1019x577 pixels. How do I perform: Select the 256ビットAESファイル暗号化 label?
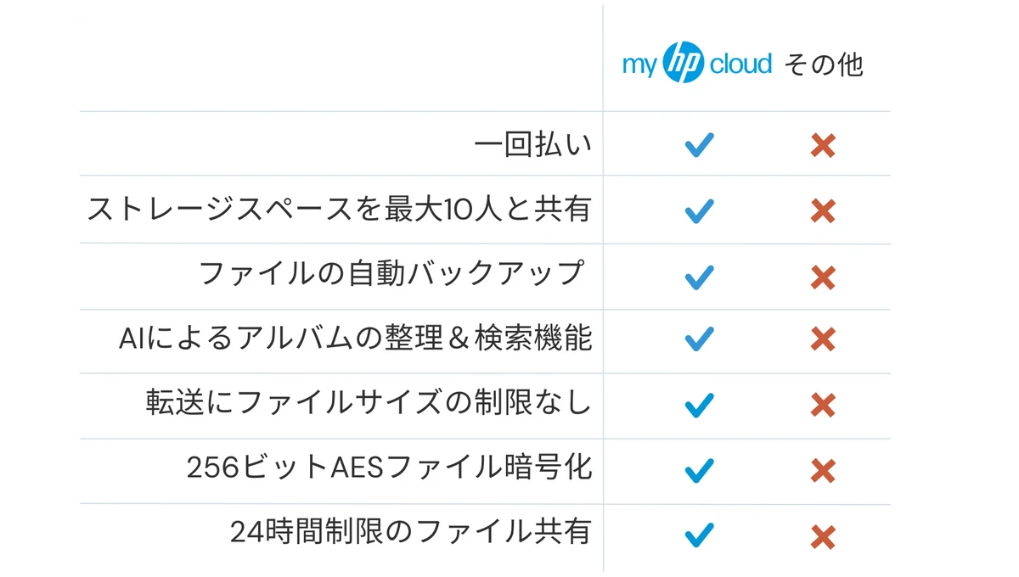(389, 468)
